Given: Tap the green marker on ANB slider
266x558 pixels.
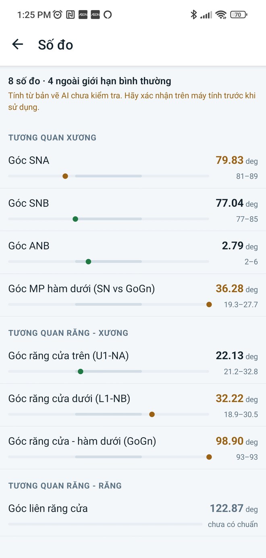Looking at the screenshot, I should (x=89, y=262).
